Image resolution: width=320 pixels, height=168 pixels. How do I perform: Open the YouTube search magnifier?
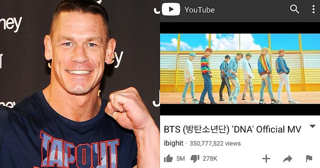(x=295, y=9)
